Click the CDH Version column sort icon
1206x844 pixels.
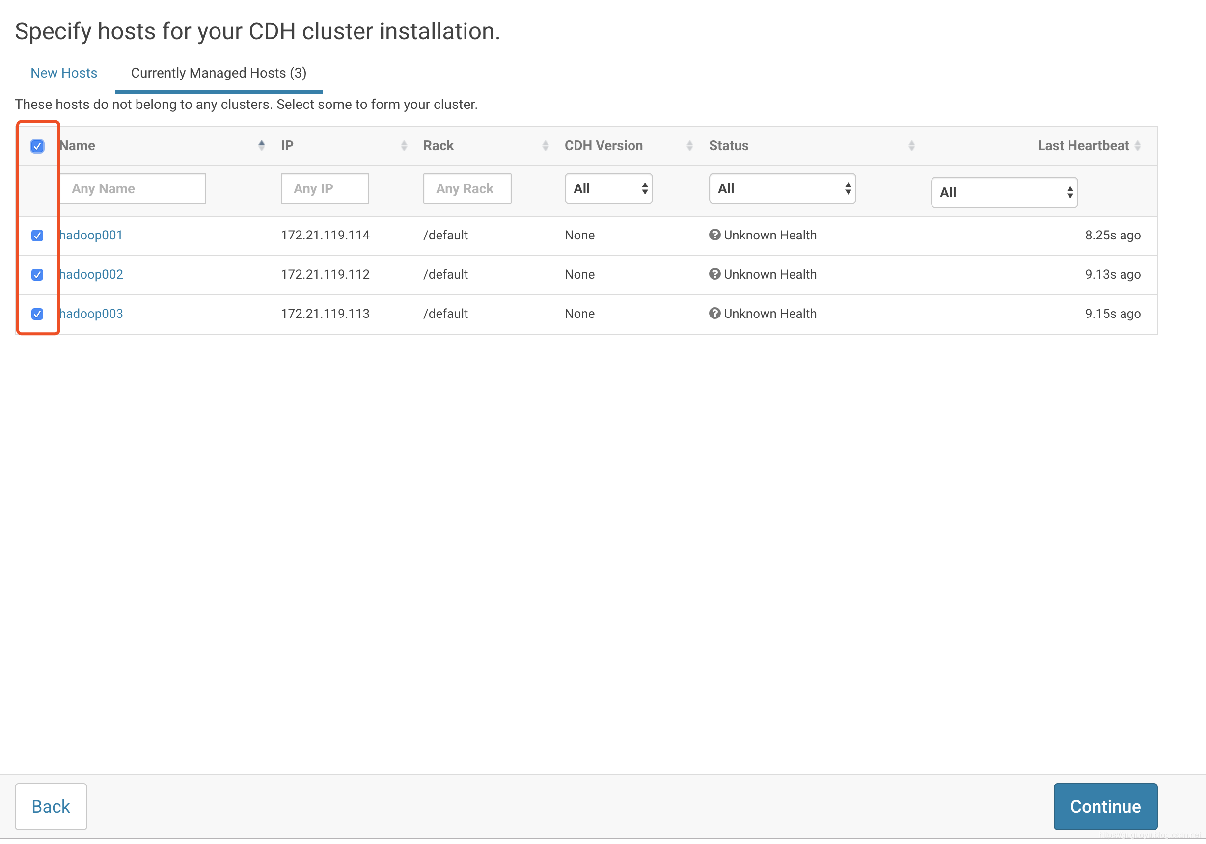pyautogui.click(x=689, y=146)
